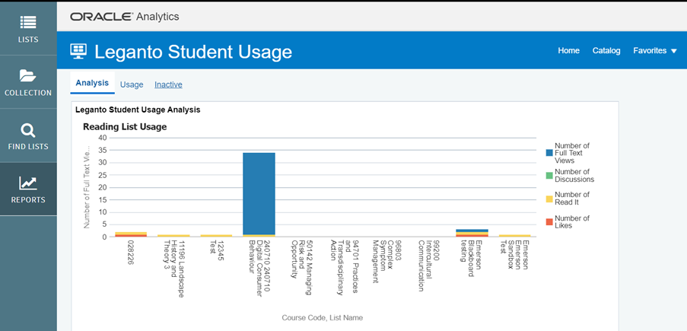The height and width of the screenshot is (331, 687).
Task: Click the '96803 Complex Symptom Management' label
Action: pos(387,262)
